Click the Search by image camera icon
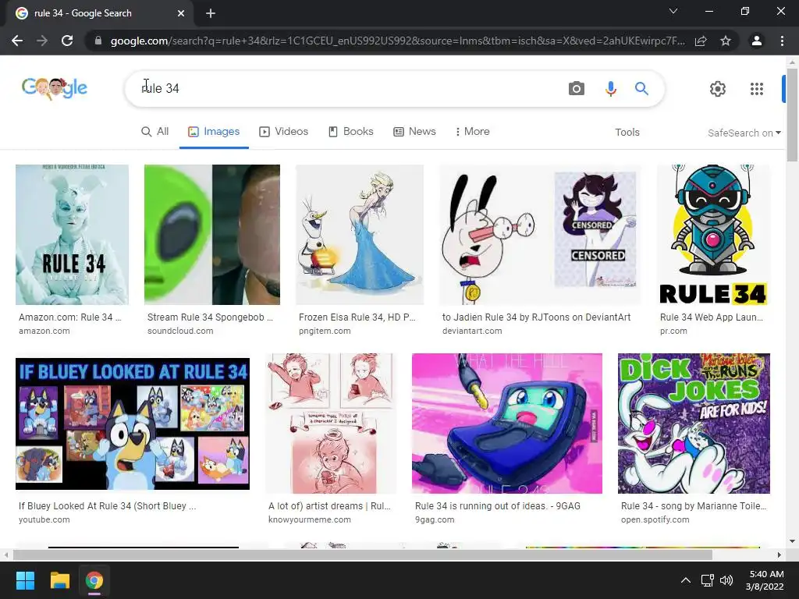The image size is (799, 599). click(x=577, y=89)
